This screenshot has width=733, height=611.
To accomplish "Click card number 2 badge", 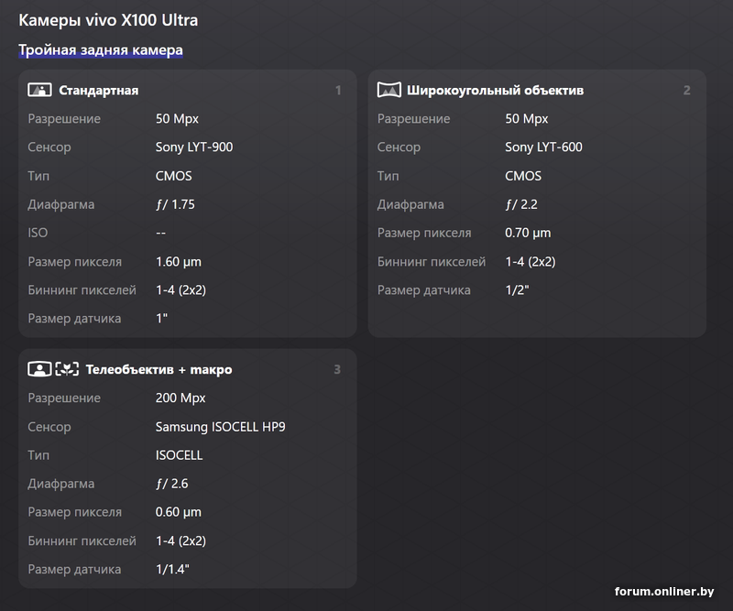I will pos(687,90).
